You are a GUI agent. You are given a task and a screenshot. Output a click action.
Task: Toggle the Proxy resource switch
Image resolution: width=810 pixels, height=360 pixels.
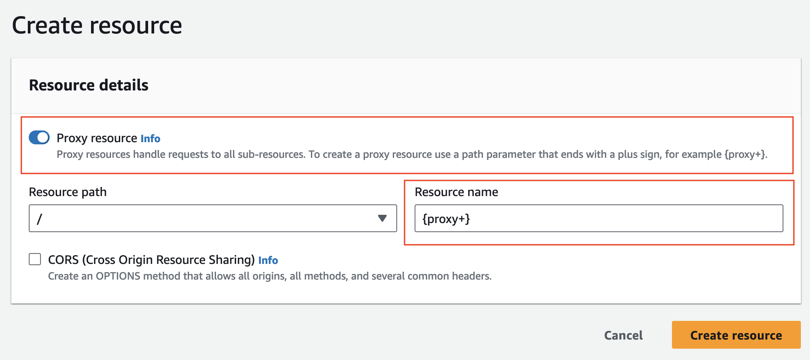39,138
